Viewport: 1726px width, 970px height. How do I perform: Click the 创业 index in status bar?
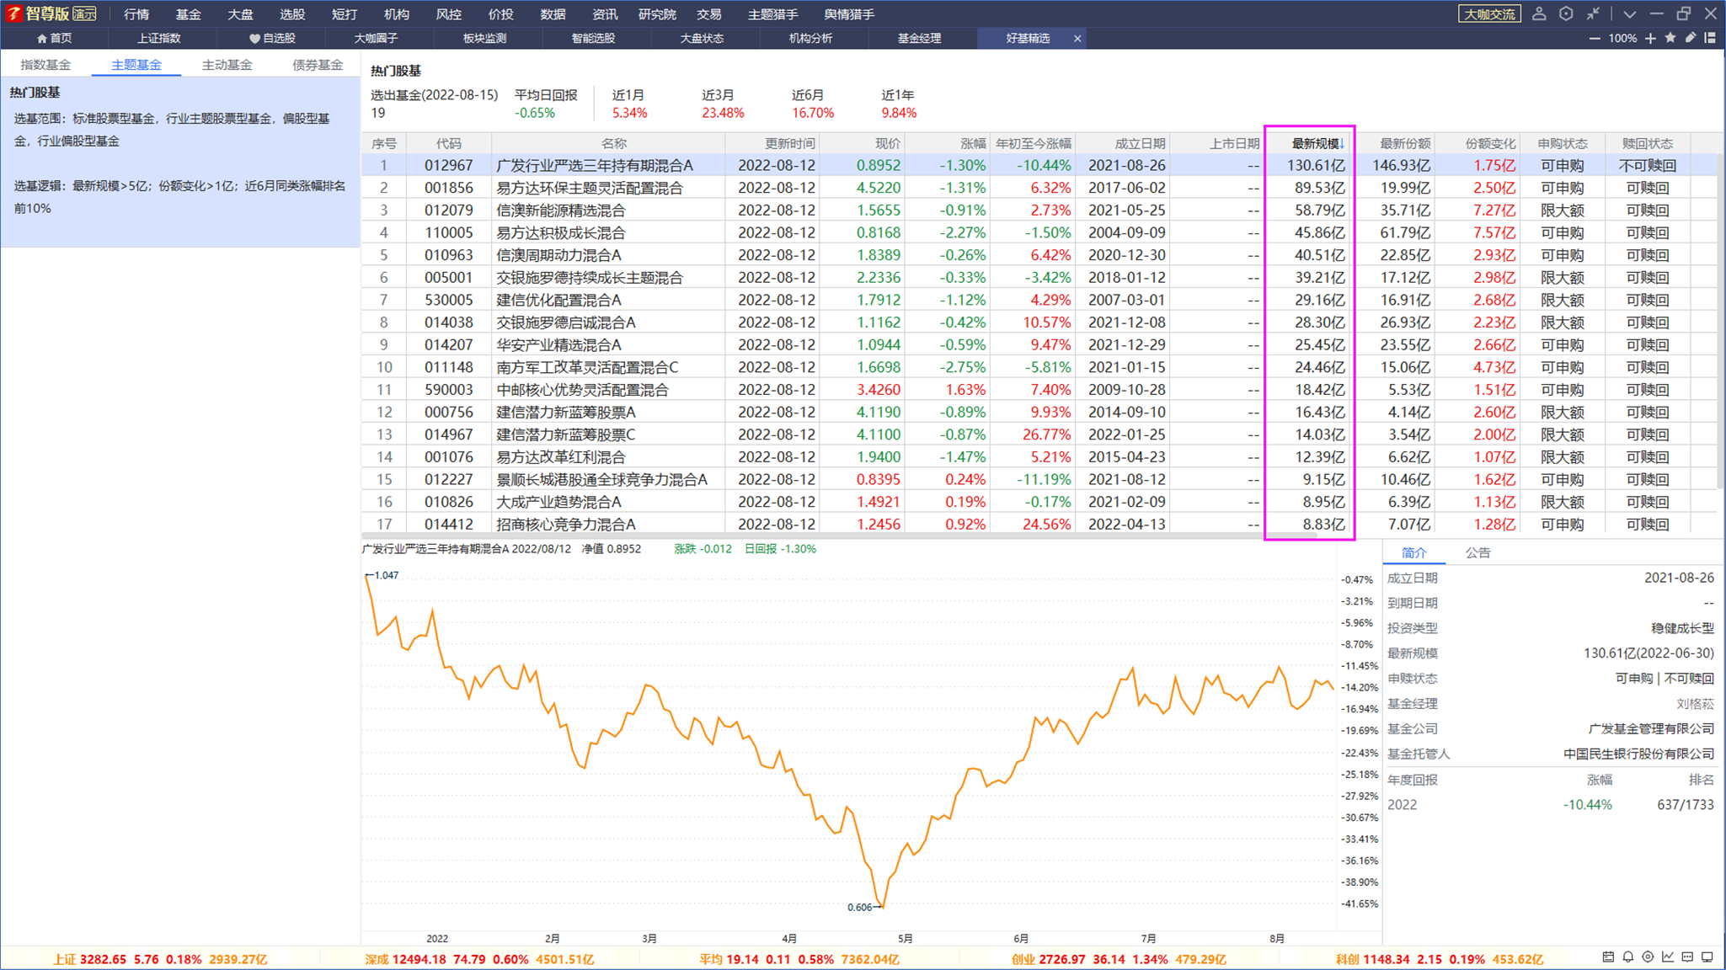coord(1118,959)
